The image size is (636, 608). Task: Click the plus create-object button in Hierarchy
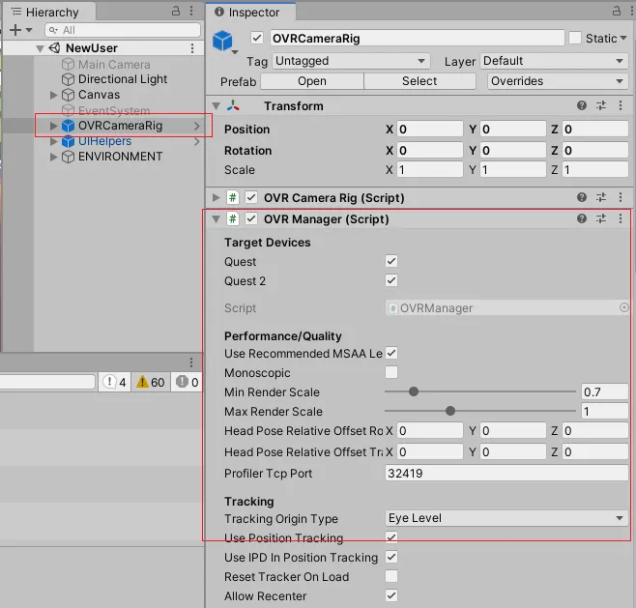click(15, 30)
